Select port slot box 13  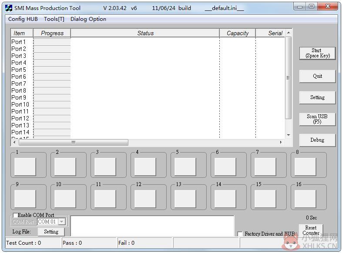click(x=185, y=199)
